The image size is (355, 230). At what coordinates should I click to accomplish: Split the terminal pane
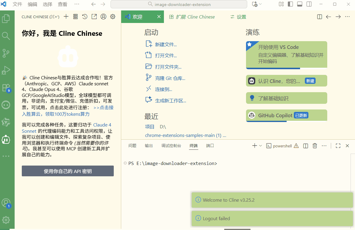coord(305,146)
